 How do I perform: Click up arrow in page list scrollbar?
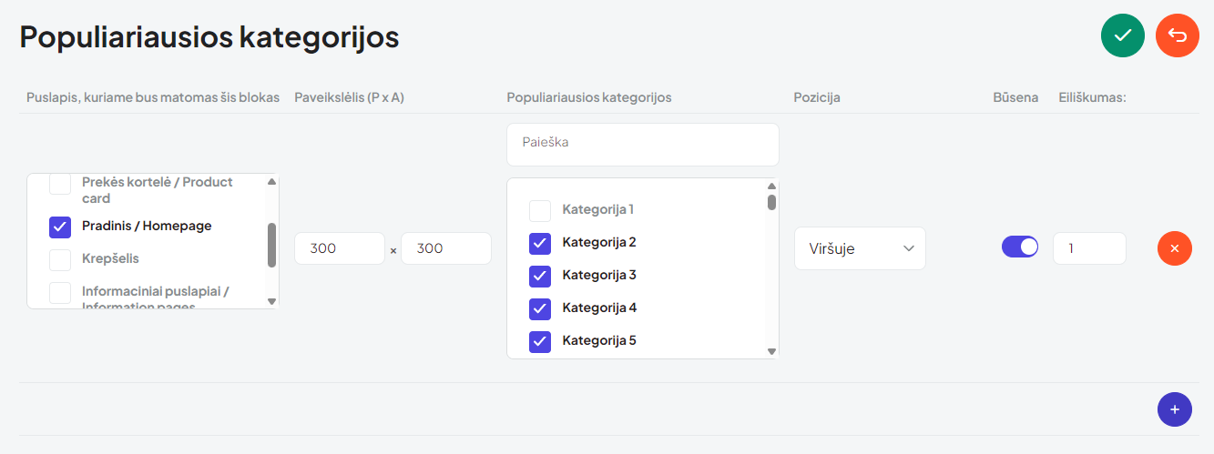271,181
